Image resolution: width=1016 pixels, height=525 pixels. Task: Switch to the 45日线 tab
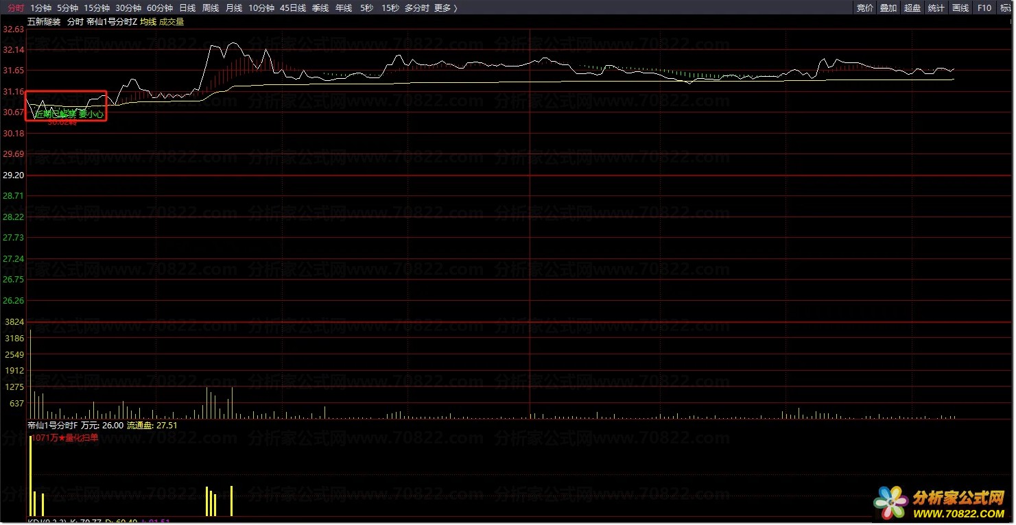293,8
